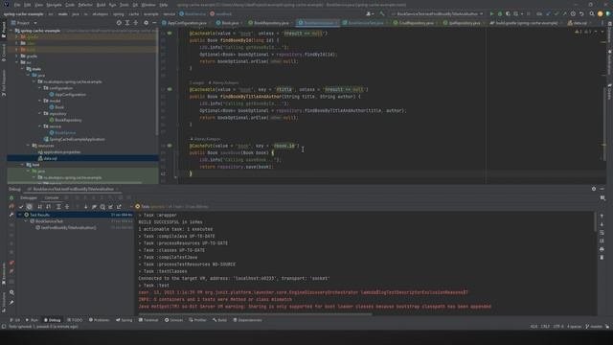Hide the Project panel with minus icon
Image resolution: width=613 pixels, height=345 pixels.
click(x=154, y=23)
